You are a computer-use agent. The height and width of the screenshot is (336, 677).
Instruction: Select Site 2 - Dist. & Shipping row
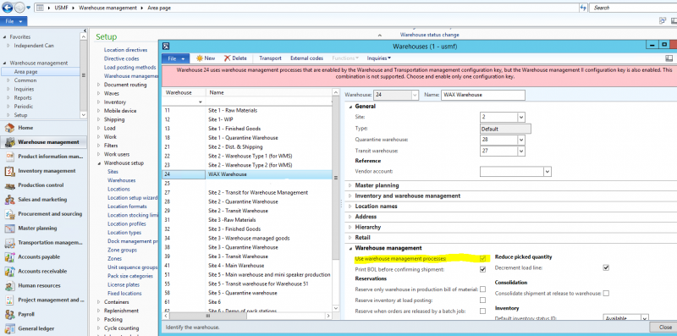click(x=247, y=146)
